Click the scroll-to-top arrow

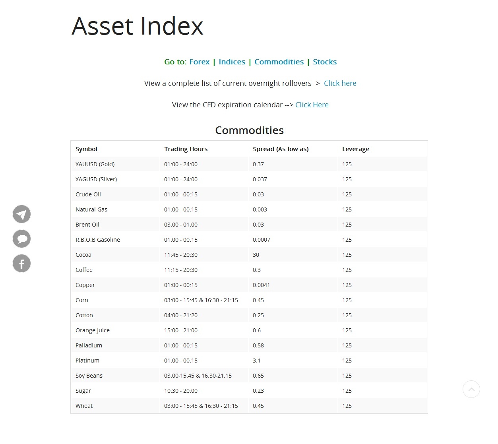pos(471,390)
